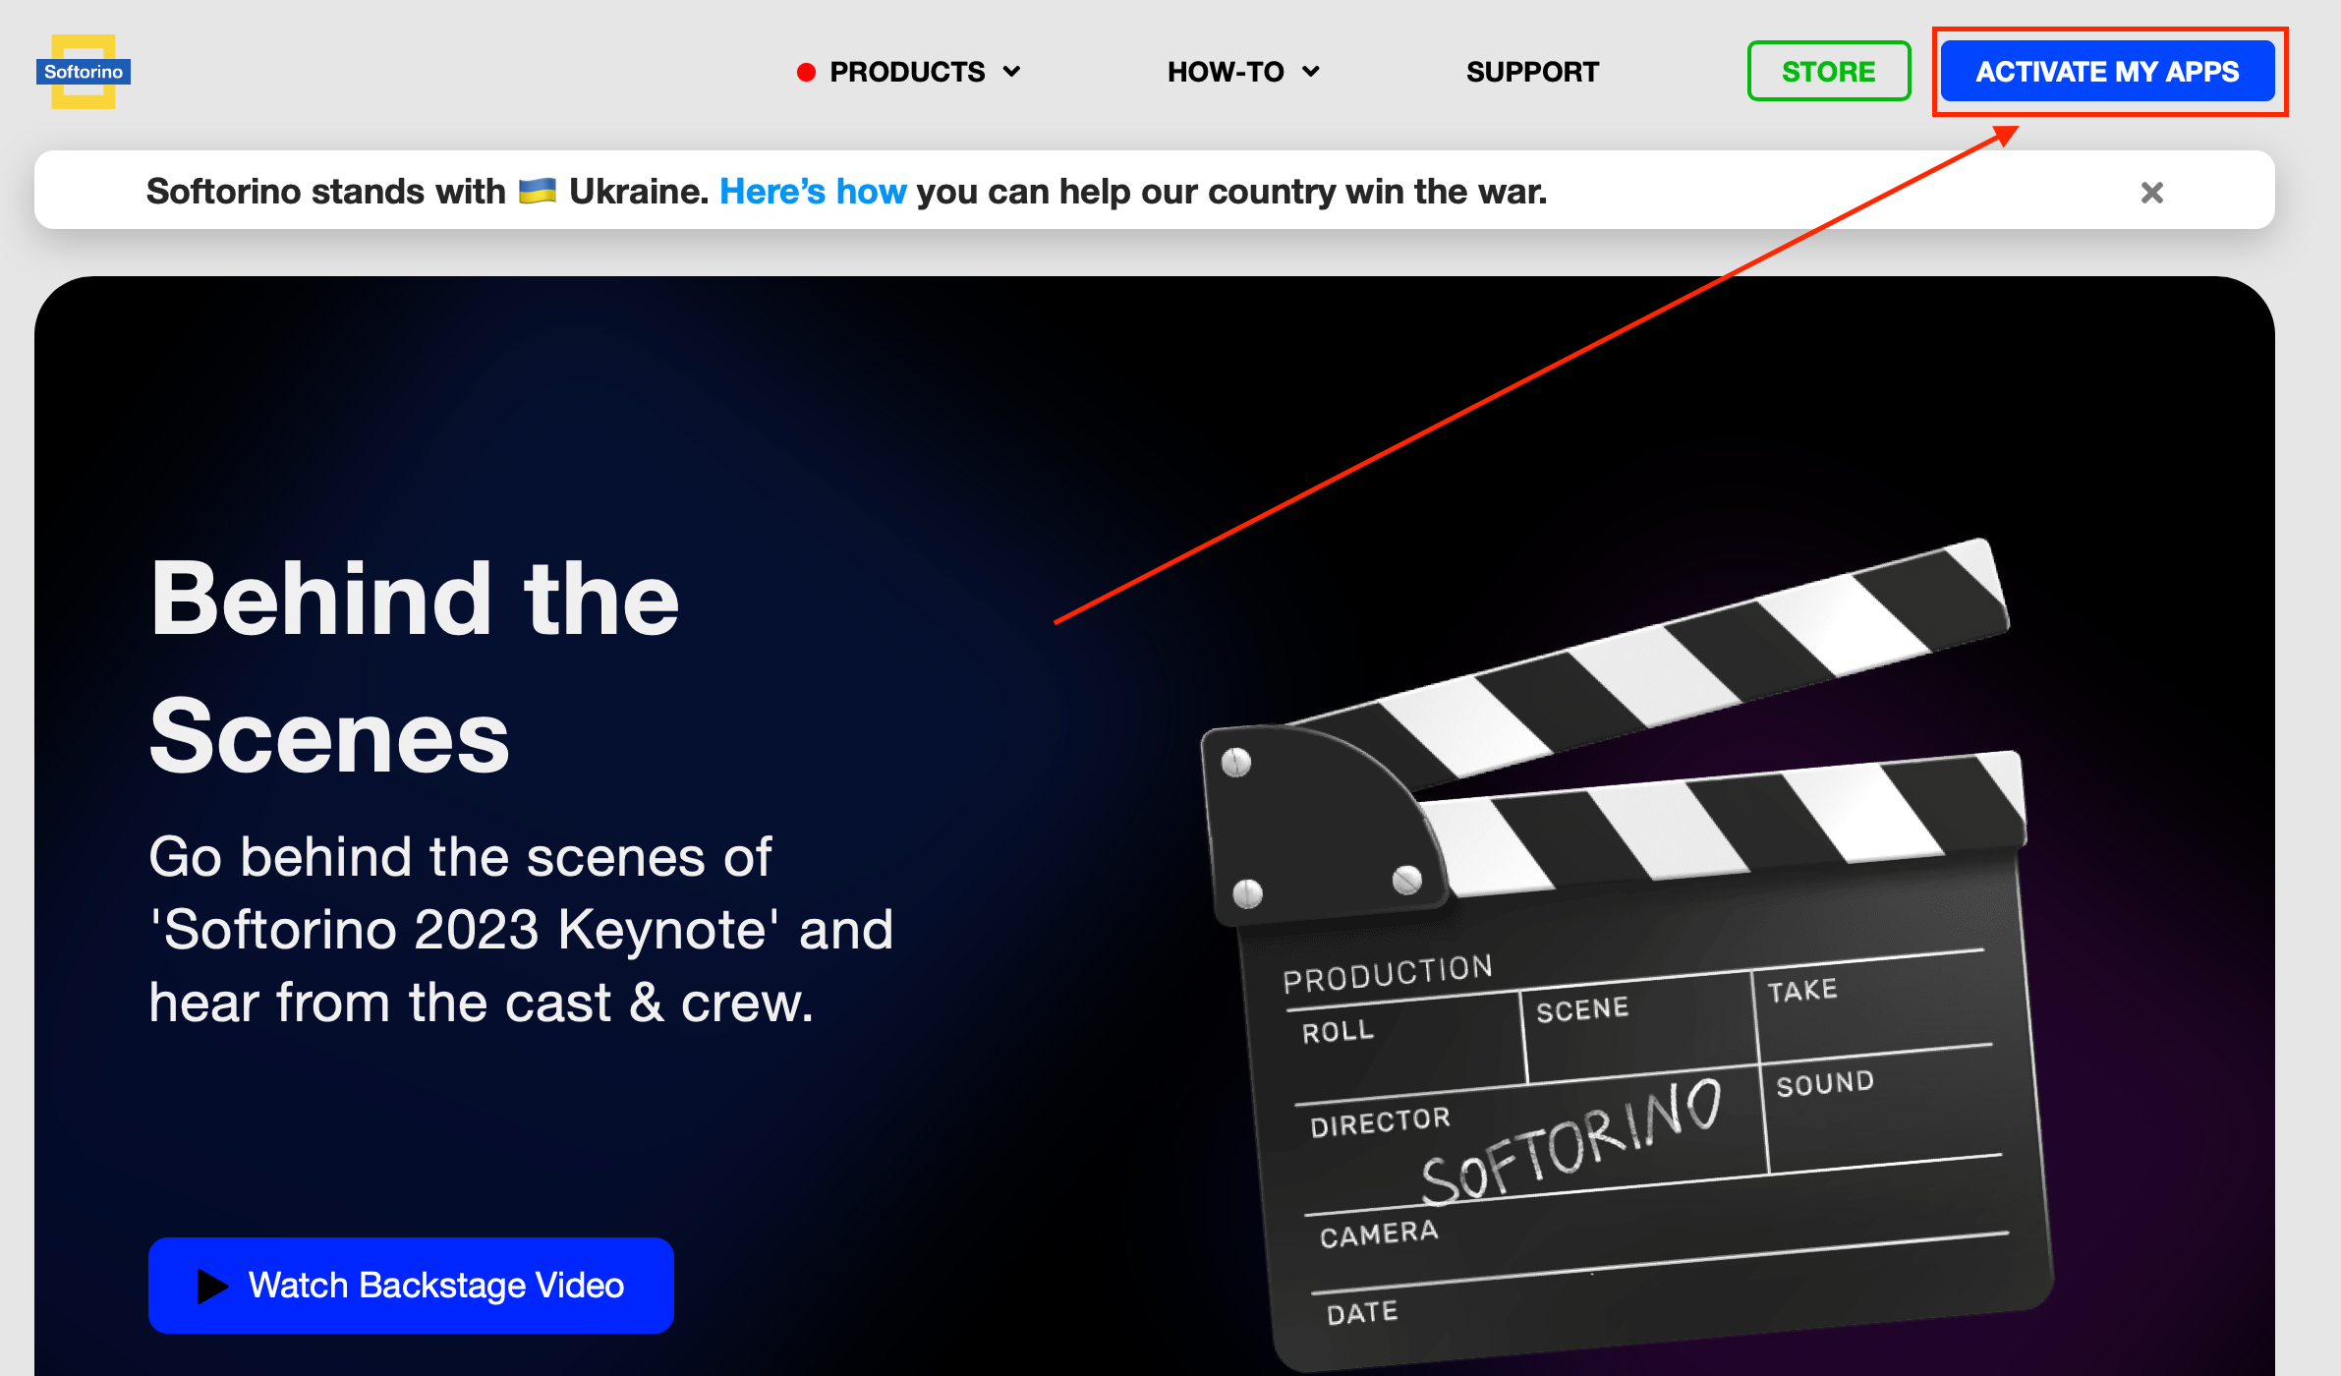Dismiss the Ukraine banner with X

point(2151,193)
